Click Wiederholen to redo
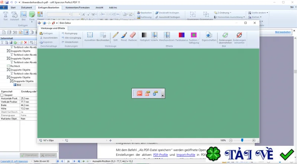 click(70, 42)
